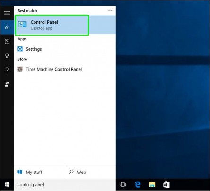Open File Explorer from the taskbar
Viewport: 210px width, 191px height.
point(152,184)
